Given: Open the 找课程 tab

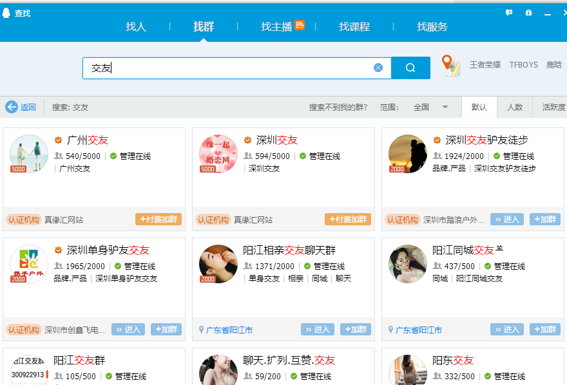Looking at the screenshot, I should point(354,27).
